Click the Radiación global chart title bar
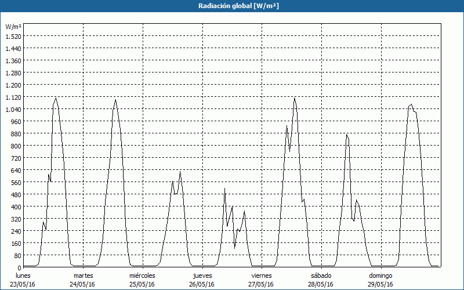The width and height of the screenshot is (464, 290). (x=232, y=6)
